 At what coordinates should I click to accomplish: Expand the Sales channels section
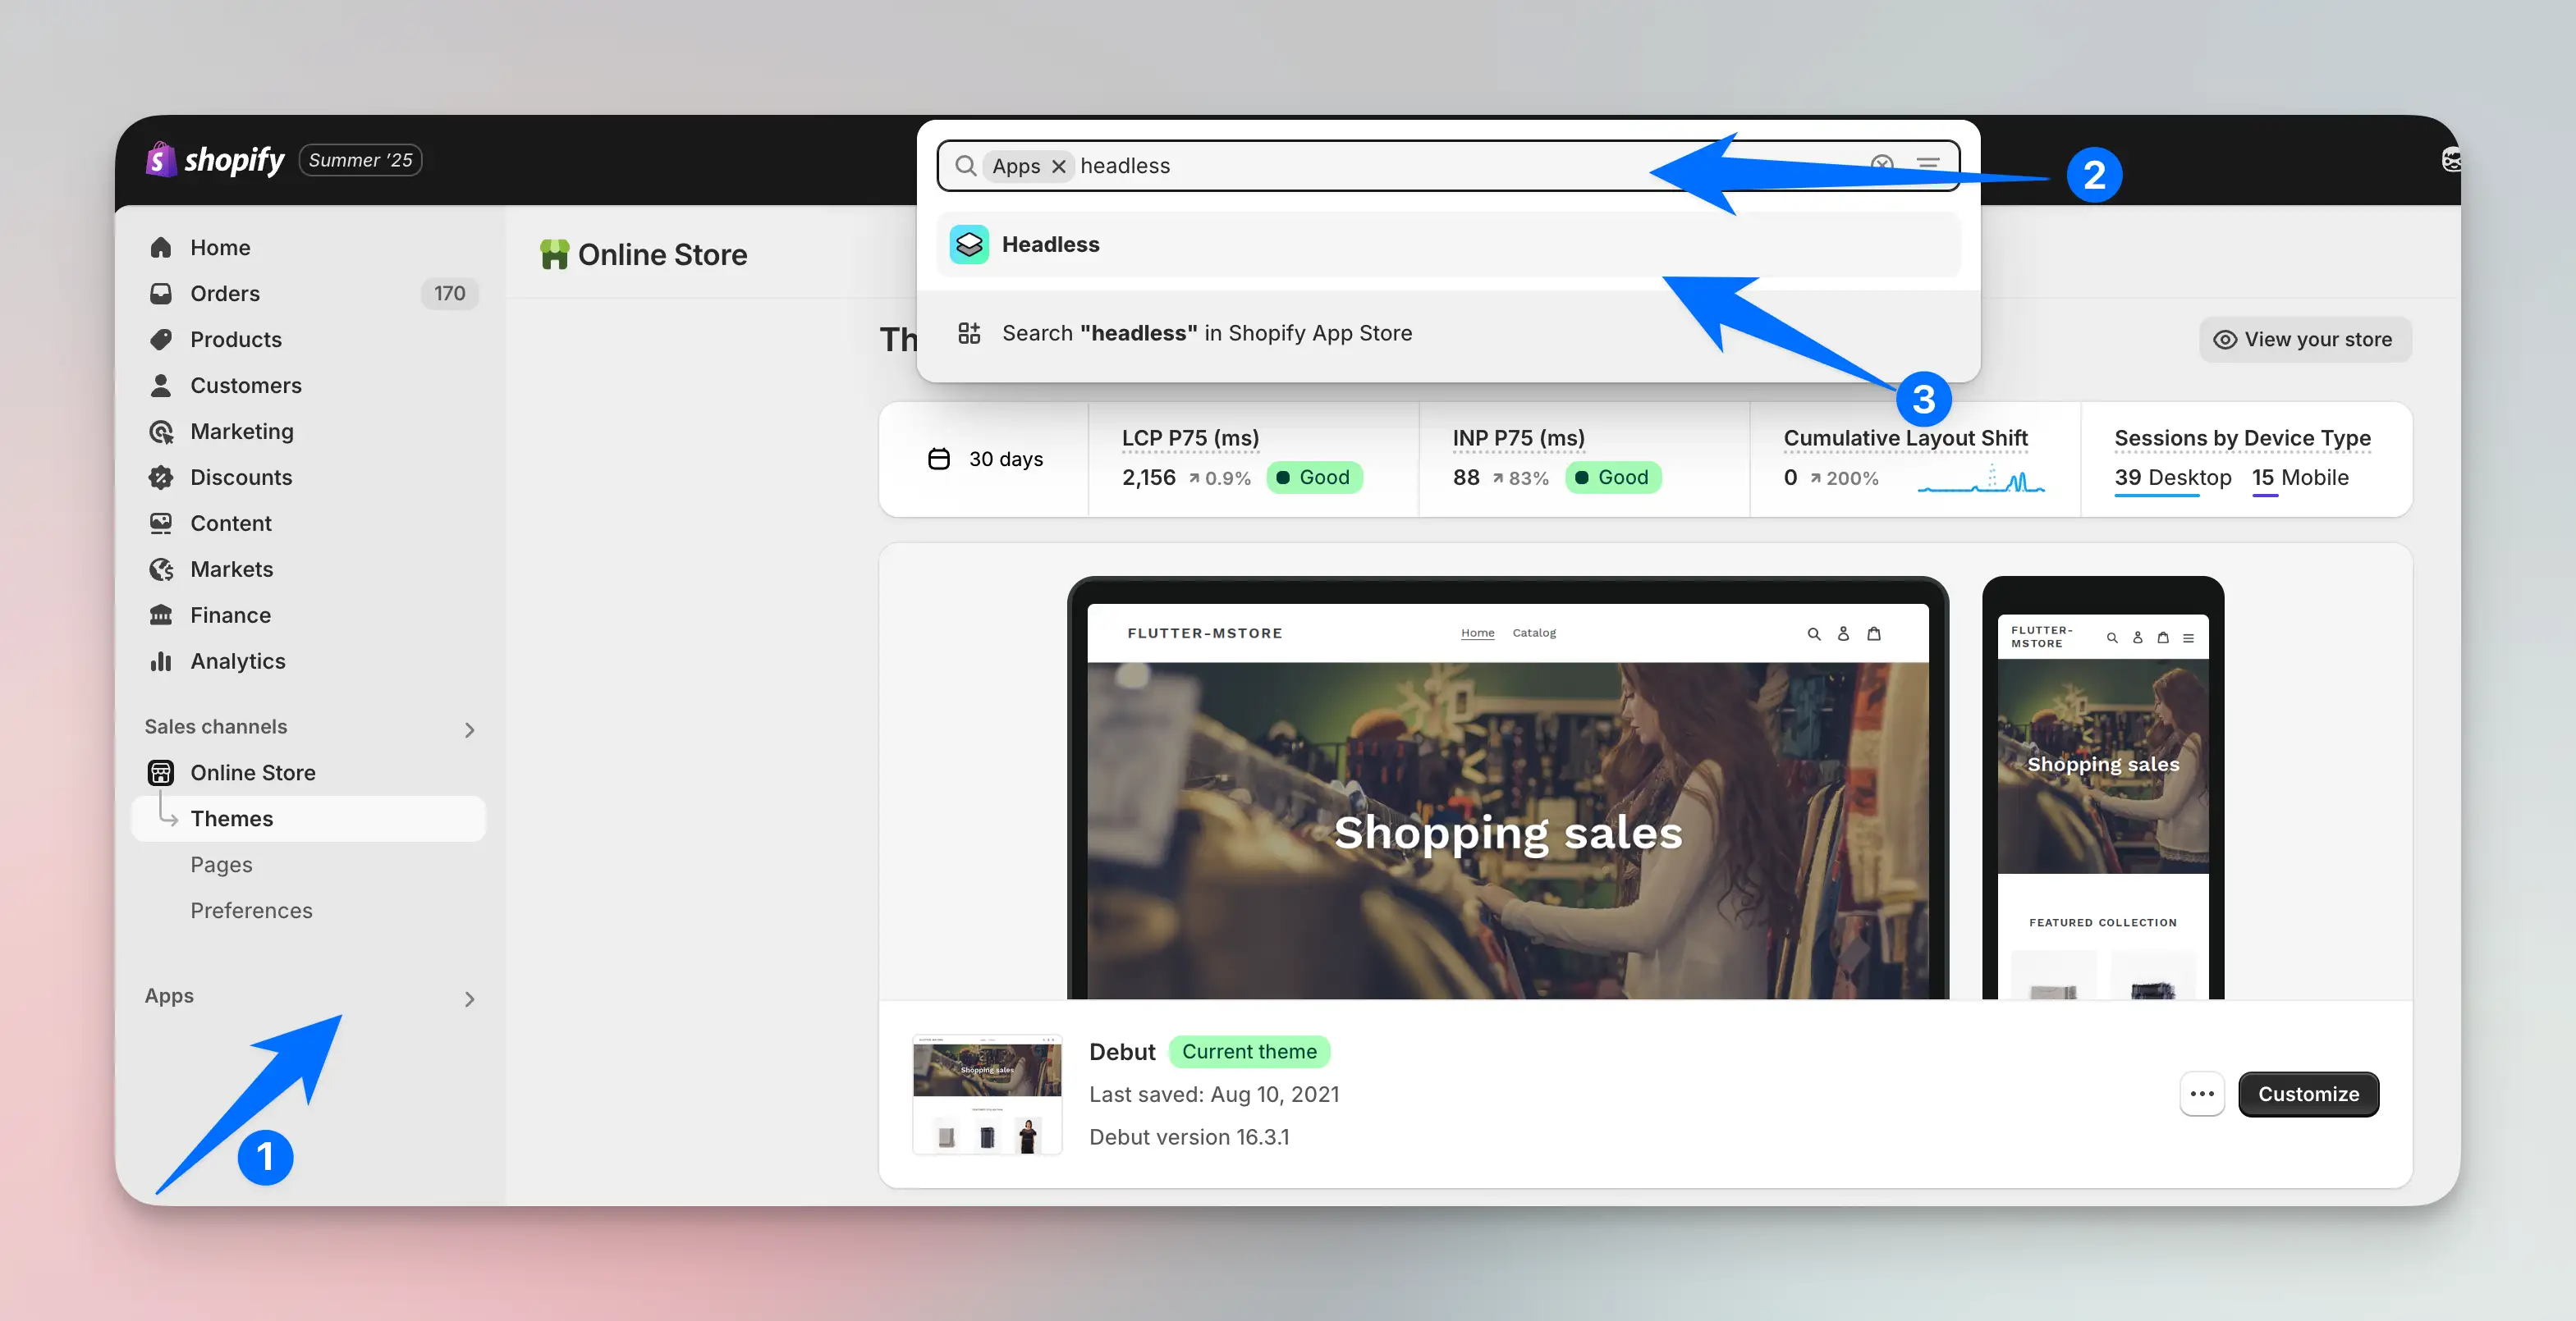tap(469, 729)
